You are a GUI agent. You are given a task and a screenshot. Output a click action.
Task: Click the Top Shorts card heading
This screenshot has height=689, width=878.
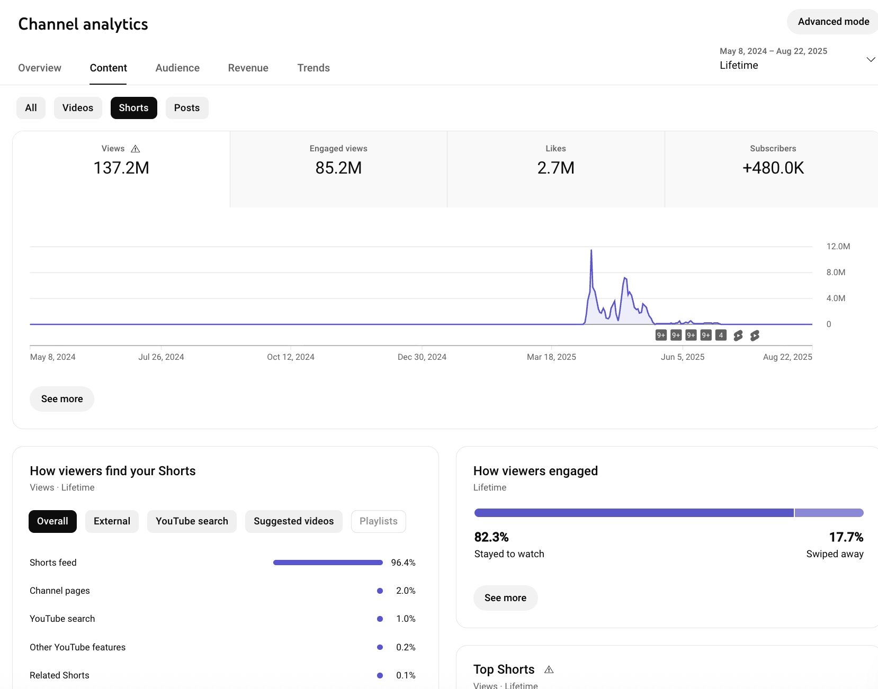click(504, 669)
